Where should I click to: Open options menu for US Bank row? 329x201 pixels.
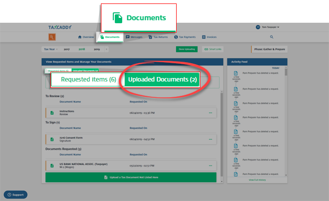pyautogui.click(x=210, y=165)
